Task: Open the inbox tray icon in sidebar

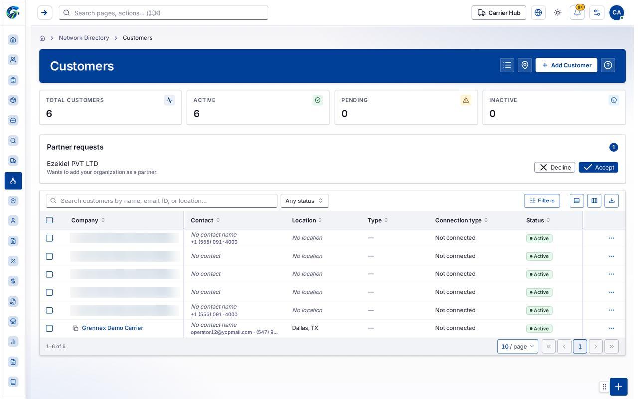Action: pyautogui.click(x=13, y=120)
